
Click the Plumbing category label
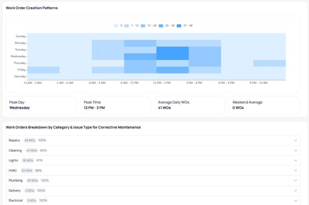16,180
